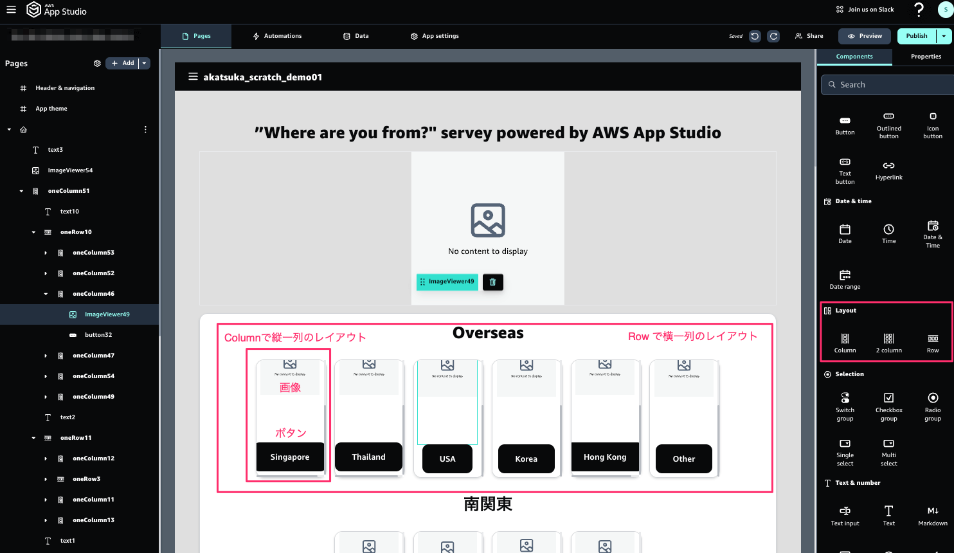Click the redo icon next to Saved
954x553 pixels.
[774, 36]
